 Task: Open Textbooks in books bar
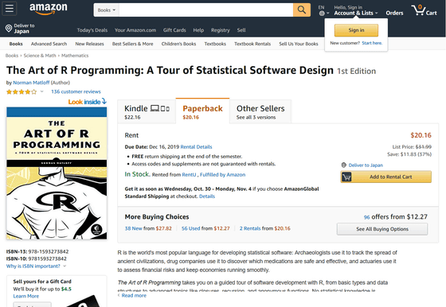215,44
